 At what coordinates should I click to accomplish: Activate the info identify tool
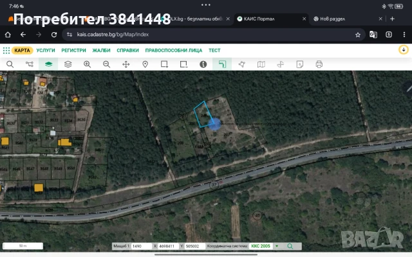tap(203, 64)
